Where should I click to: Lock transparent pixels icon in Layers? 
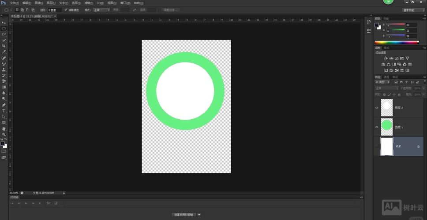coord(384,95)
